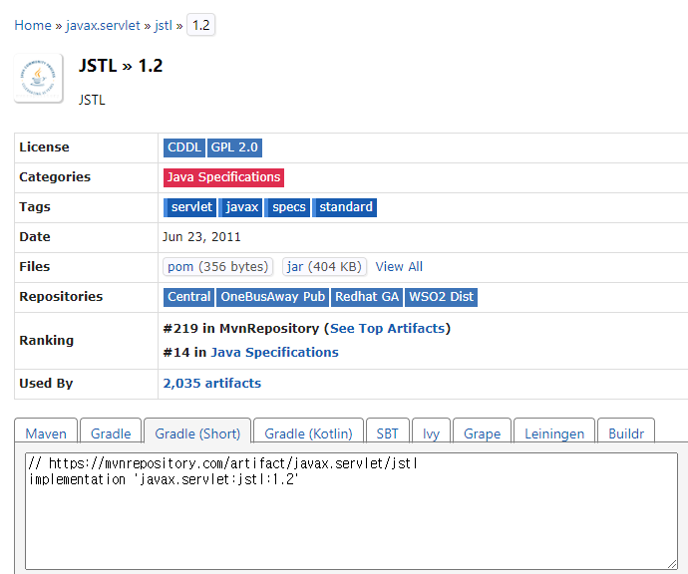Open the Redhat GA repository badge

[x=367, y=297]
